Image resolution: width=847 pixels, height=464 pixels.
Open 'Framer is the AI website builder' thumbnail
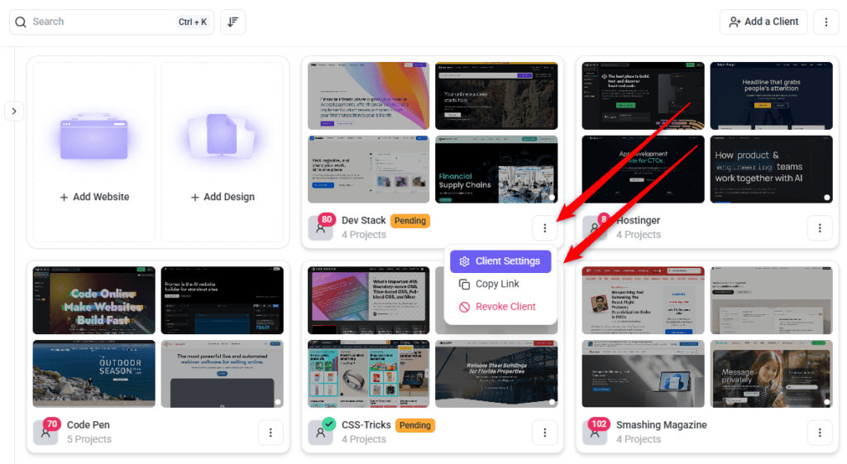click(222, 300)
